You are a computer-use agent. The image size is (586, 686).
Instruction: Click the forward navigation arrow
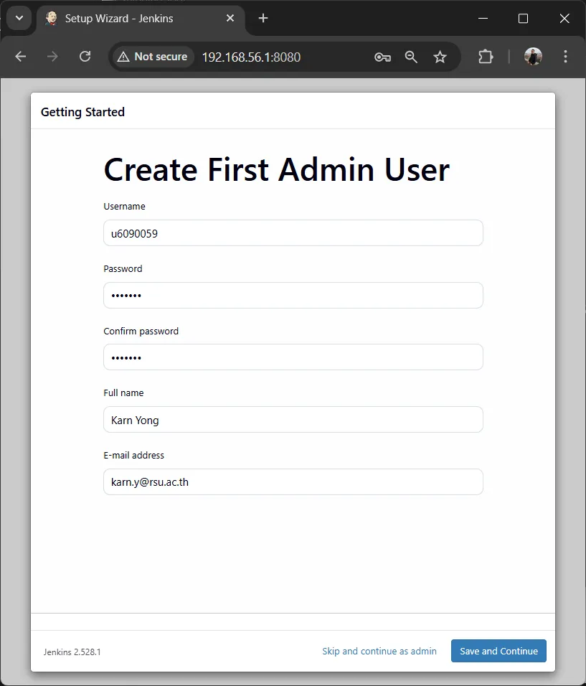[52, 57]
